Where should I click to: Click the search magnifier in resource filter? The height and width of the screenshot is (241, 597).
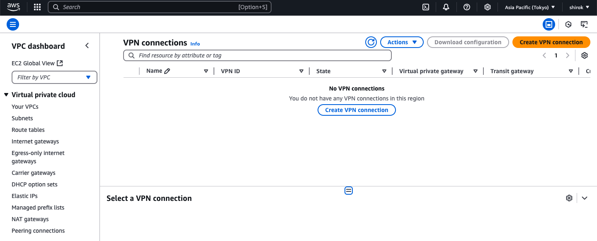pos(131,55)
